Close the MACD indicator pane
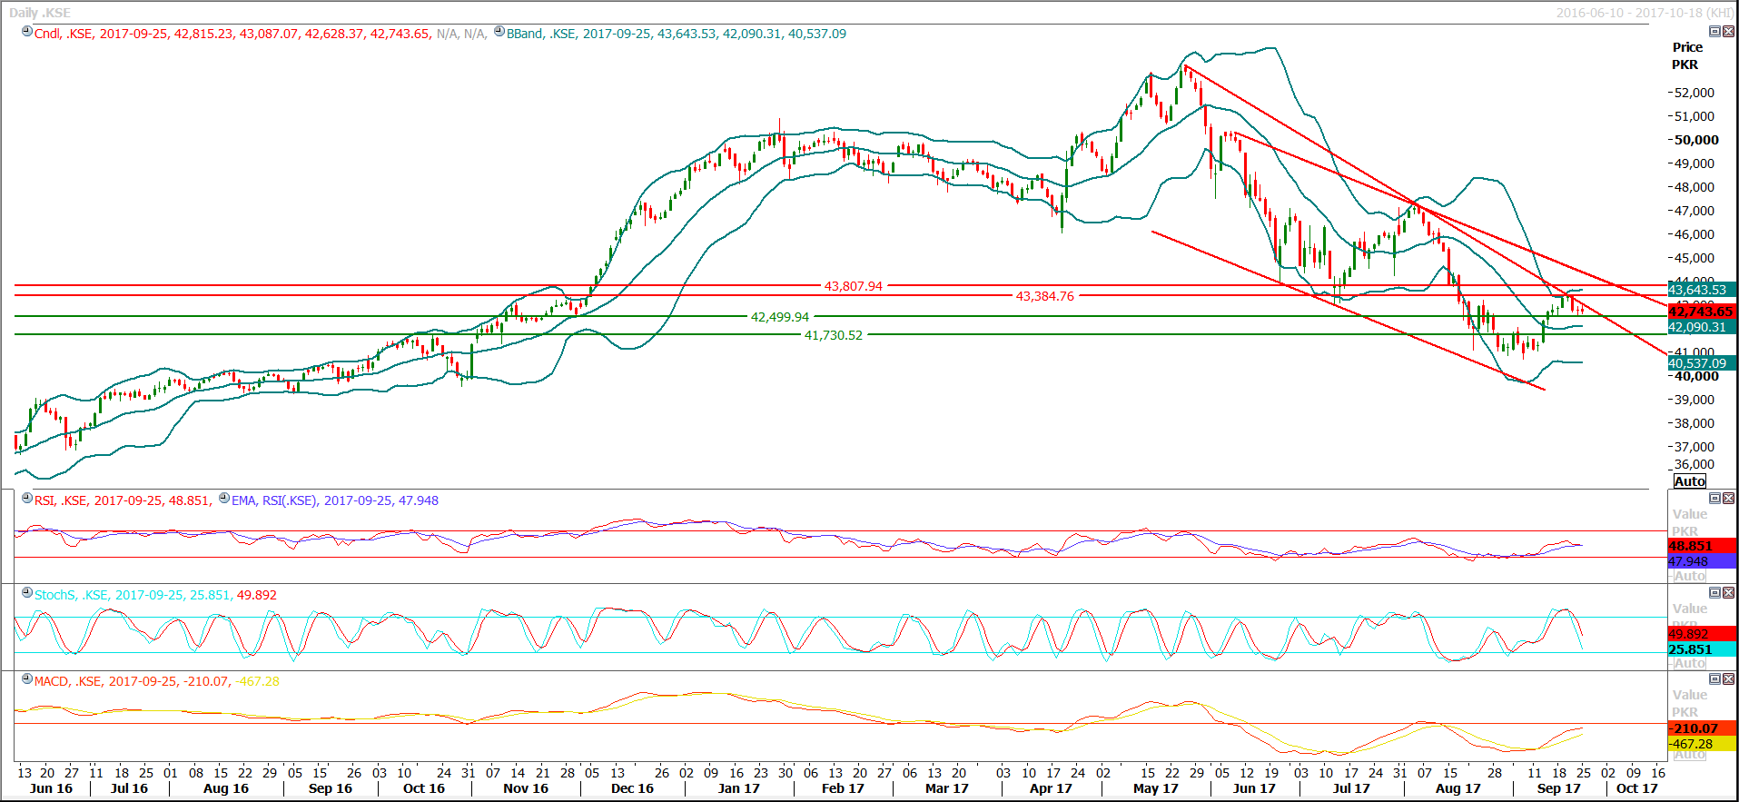This screenshot has width=1739, height=802. pos(1728,678)
